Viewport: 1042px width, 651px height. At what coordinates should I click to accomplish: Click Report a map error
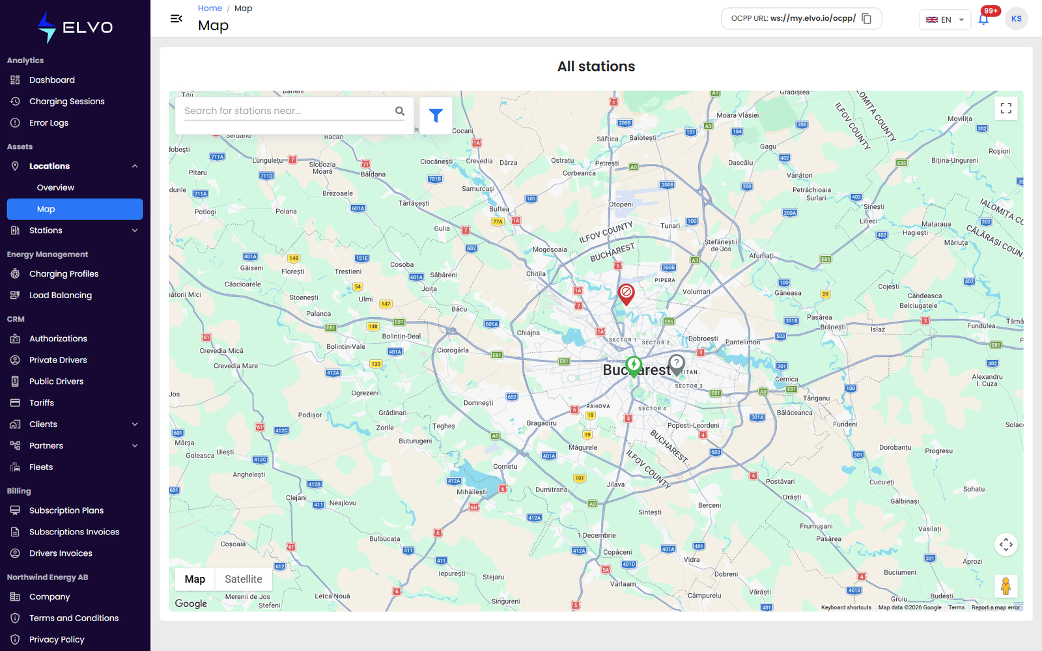tap(996, 607)
